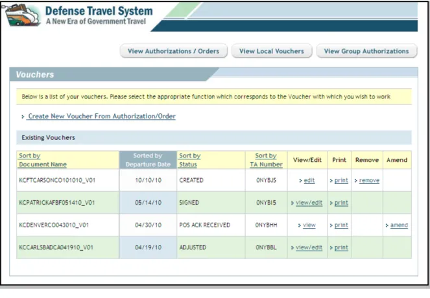Click the Amend column header
The image size is (430, 298).
397,160
